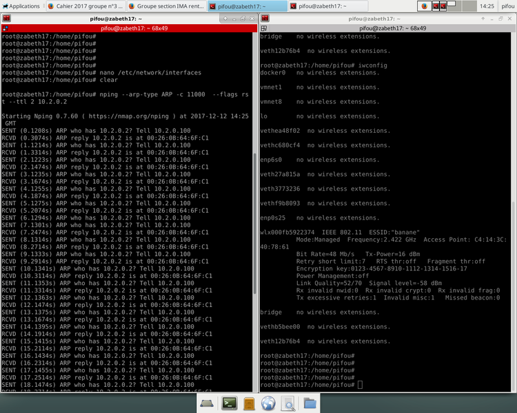Click the clock showing 14:25

coord(487,6)
